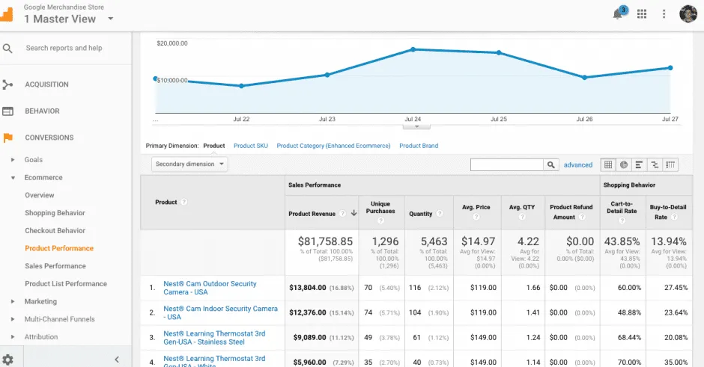Open the Shopping Behavior report
The height and width of the screenshot is (367, 704).
55,213
